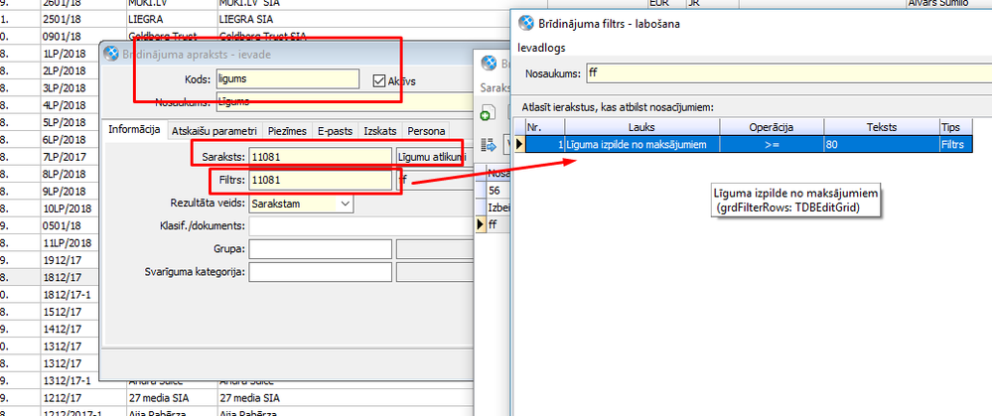Image resolution: width=992 pixels, height=416 pixels.
Task: Click the Līgumu atlikumi name field beside Saraksts
Action: (434, 157)
